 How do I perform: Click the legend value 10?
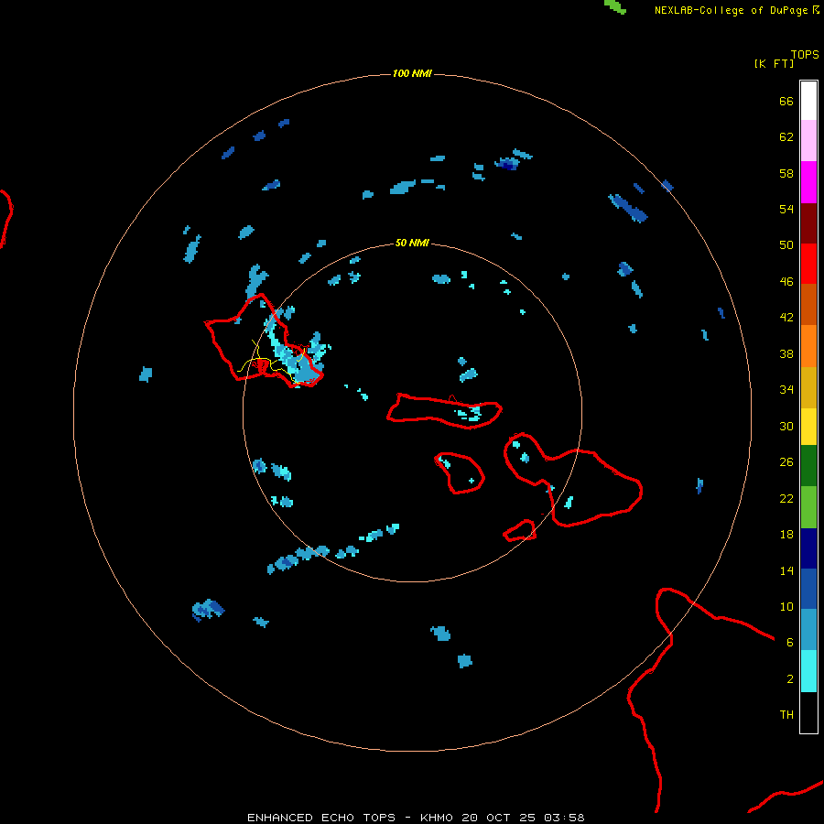click(x=786, y=607)
